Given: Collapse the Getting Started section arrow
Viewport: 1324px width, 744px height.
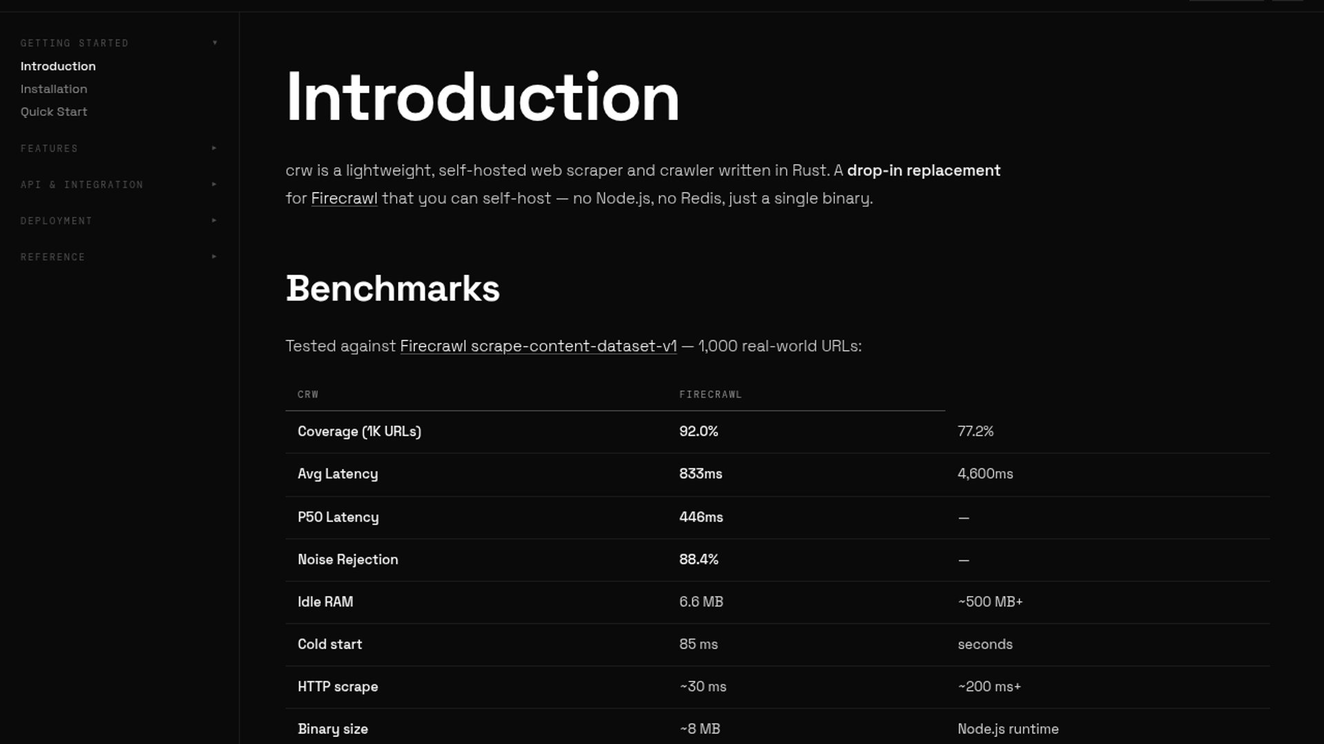Looking at the screenshot, I should (x=215, y=43).
